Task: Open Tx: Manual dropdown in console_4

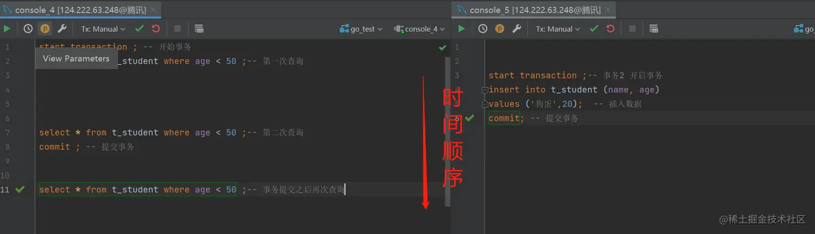Action: click(x=103, y=29)
